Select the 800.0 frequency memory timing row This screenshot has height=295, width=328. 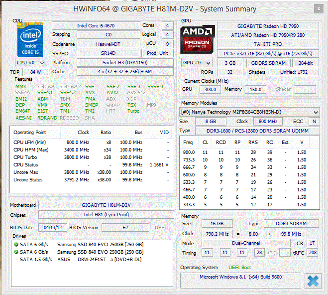click(x=249, y=152)
